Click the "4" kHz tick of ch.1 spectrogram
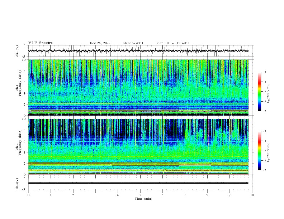Image resolution: width=284 pixels, height=219 pixels. pos(25,93)
